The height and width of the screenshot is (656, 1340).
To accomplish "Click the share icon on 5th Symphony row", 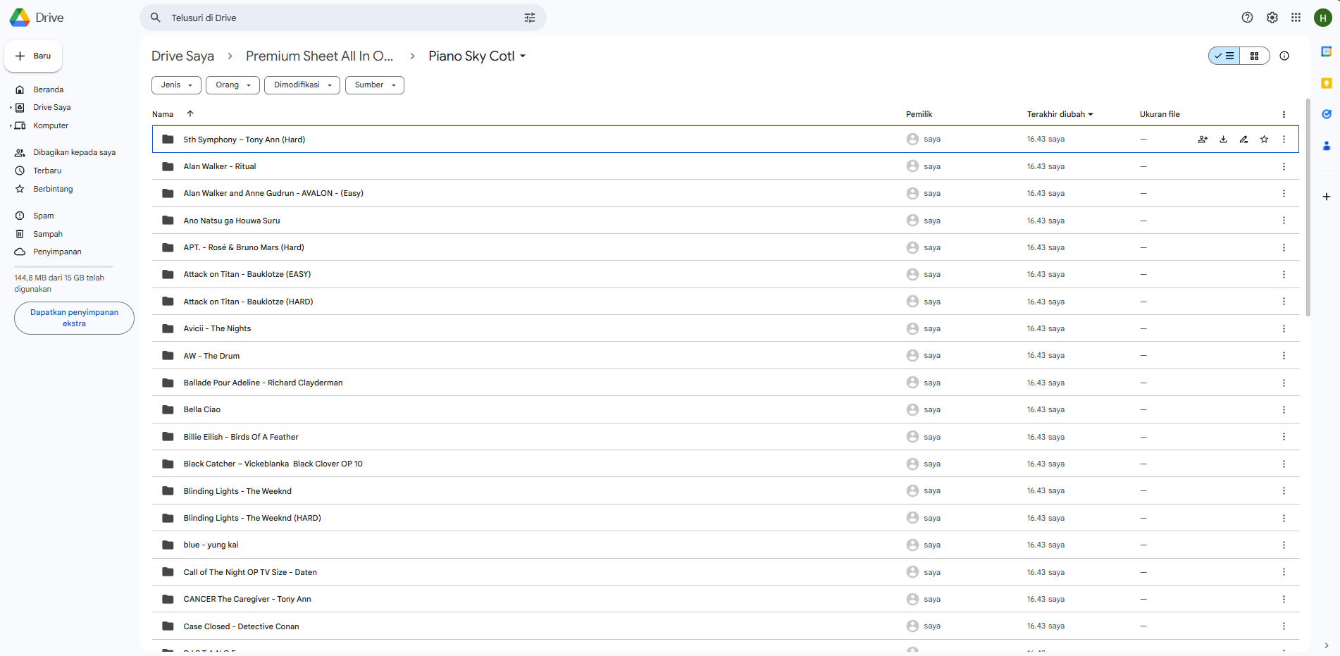I will pos(1203,140).
